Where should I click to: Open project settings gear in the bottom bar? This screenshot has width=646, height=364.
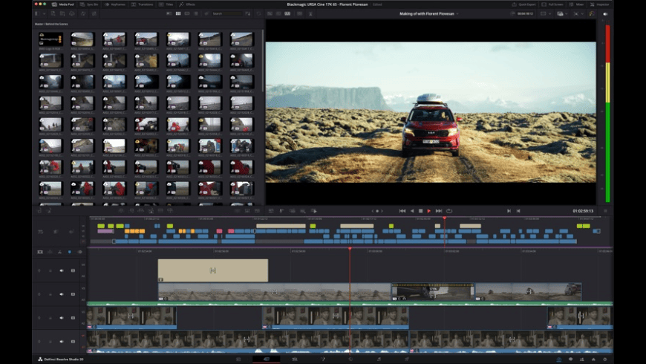[605, 359]
